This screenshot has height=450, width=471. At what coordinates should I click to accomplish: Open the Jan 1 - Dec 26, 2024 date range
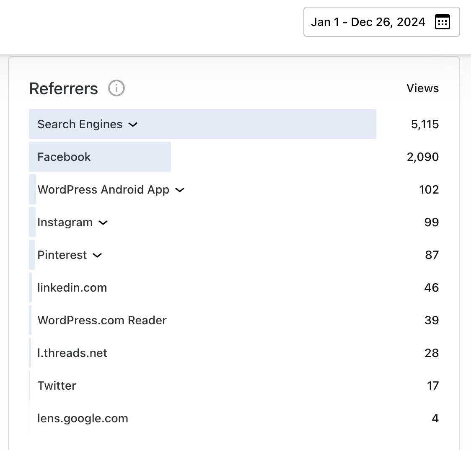click(368, 22)
